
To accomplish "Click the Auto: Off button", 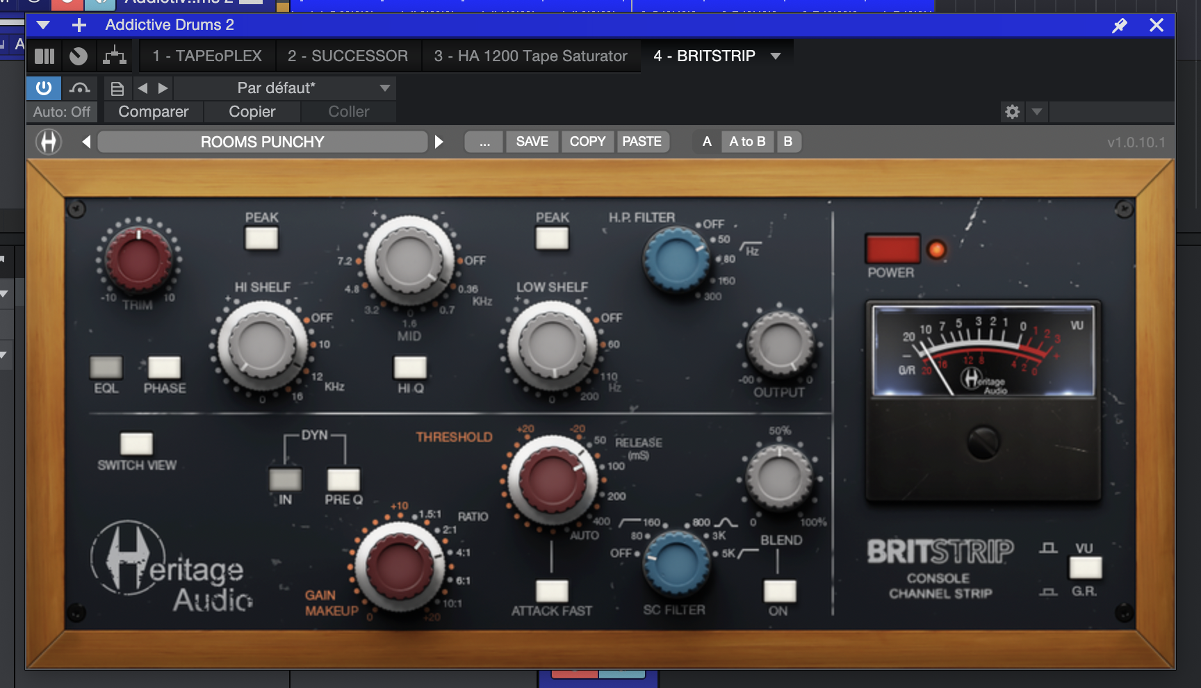I will coord(62,112).
